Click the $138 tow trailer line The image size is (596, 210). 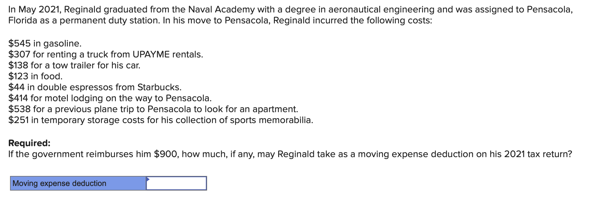74,65
